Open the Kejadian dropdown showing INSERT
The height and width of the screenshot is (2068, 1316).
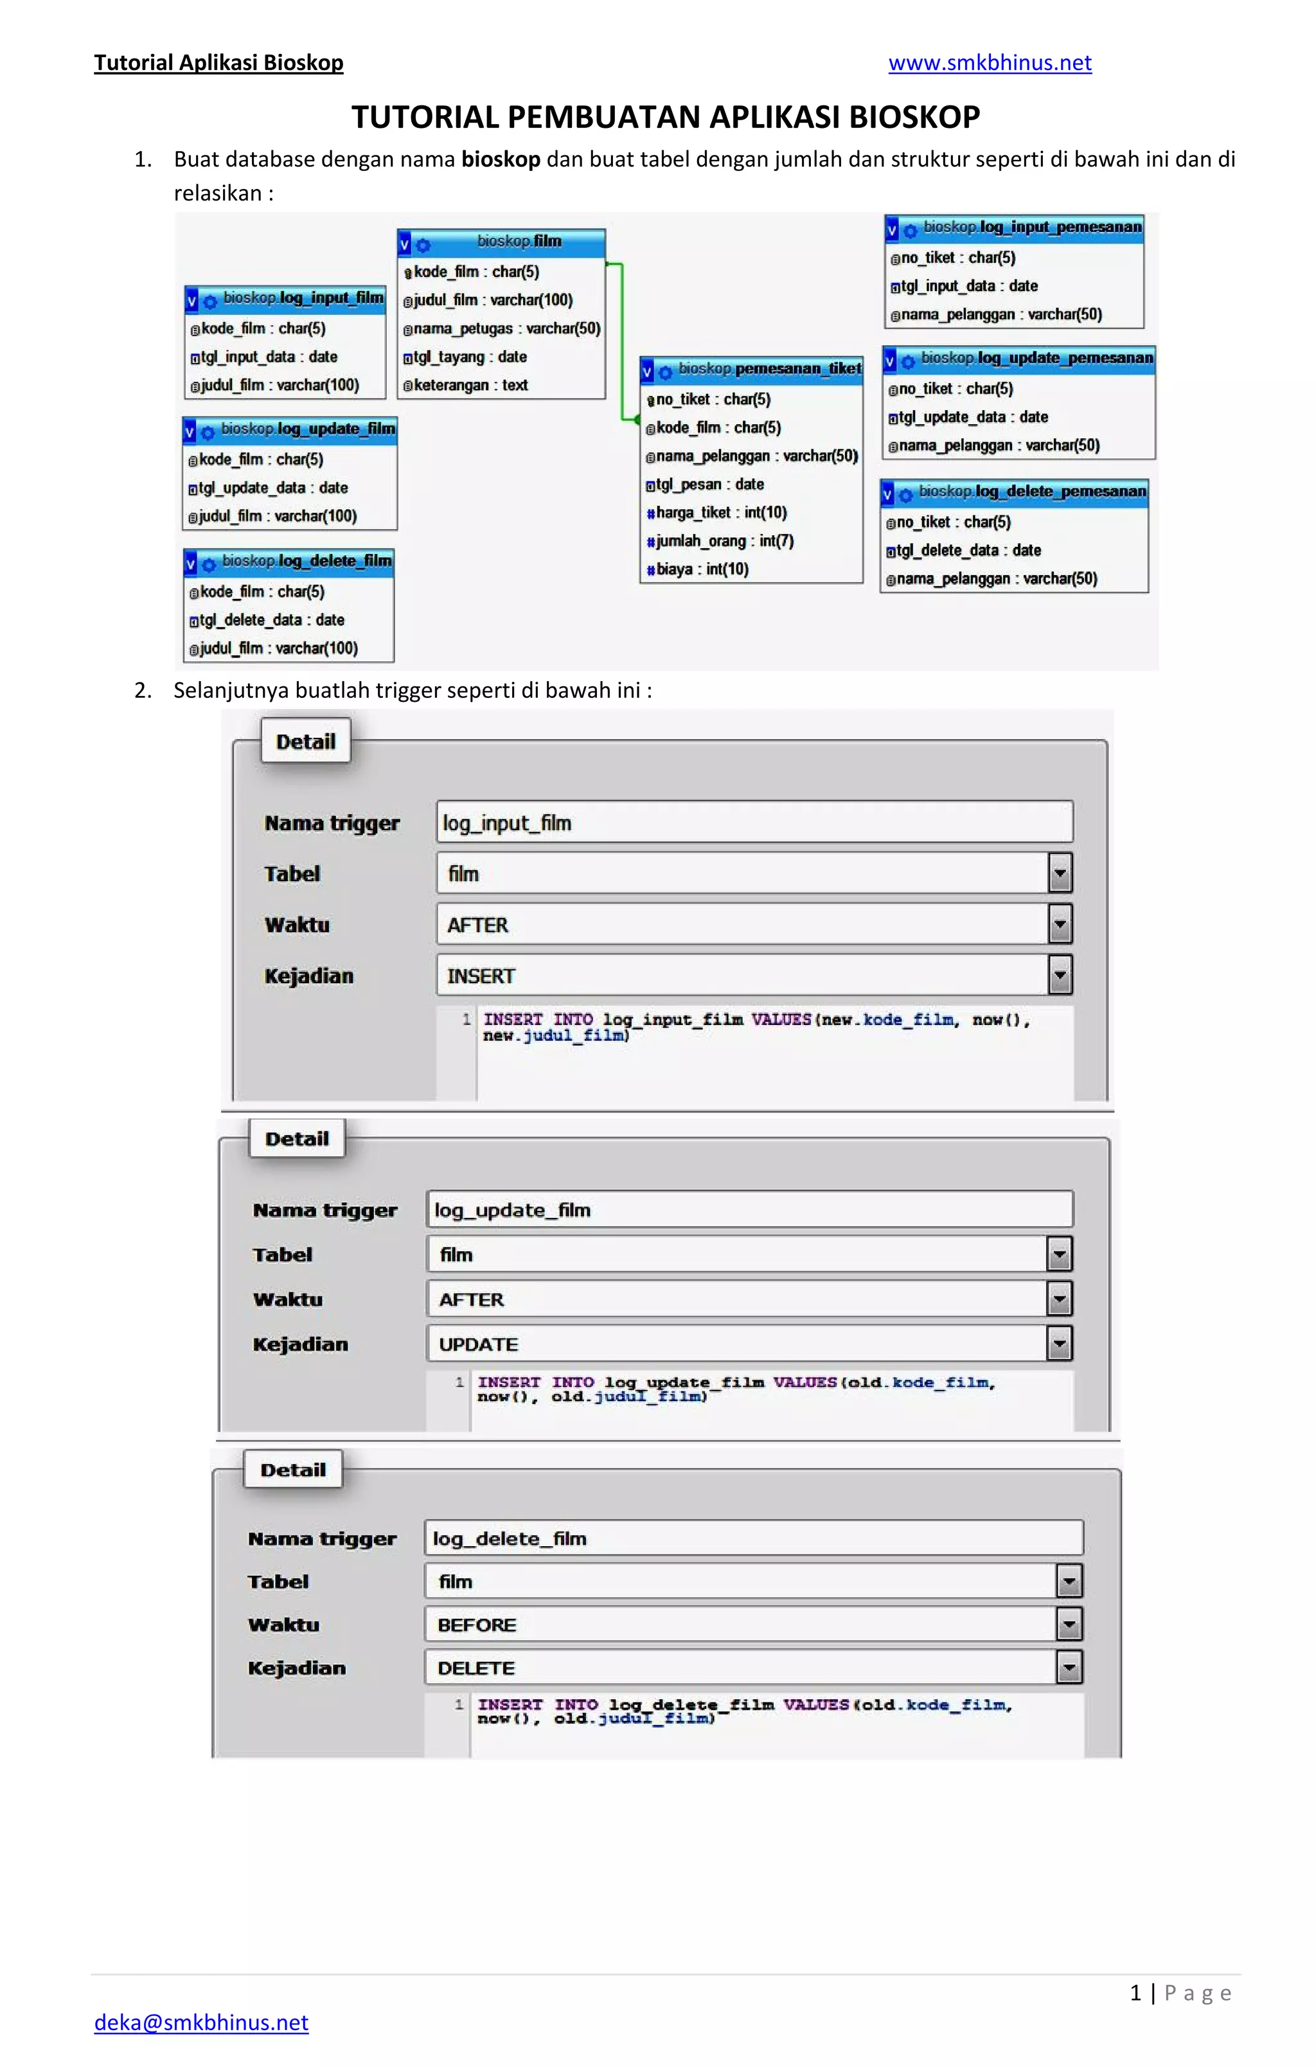pyautogui.click(x=1060, y=976)
